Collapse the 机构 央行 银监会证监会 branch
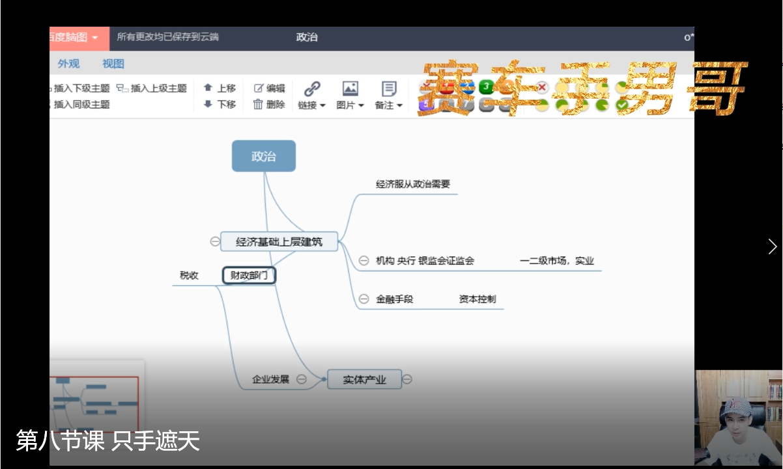 point(363,261)
